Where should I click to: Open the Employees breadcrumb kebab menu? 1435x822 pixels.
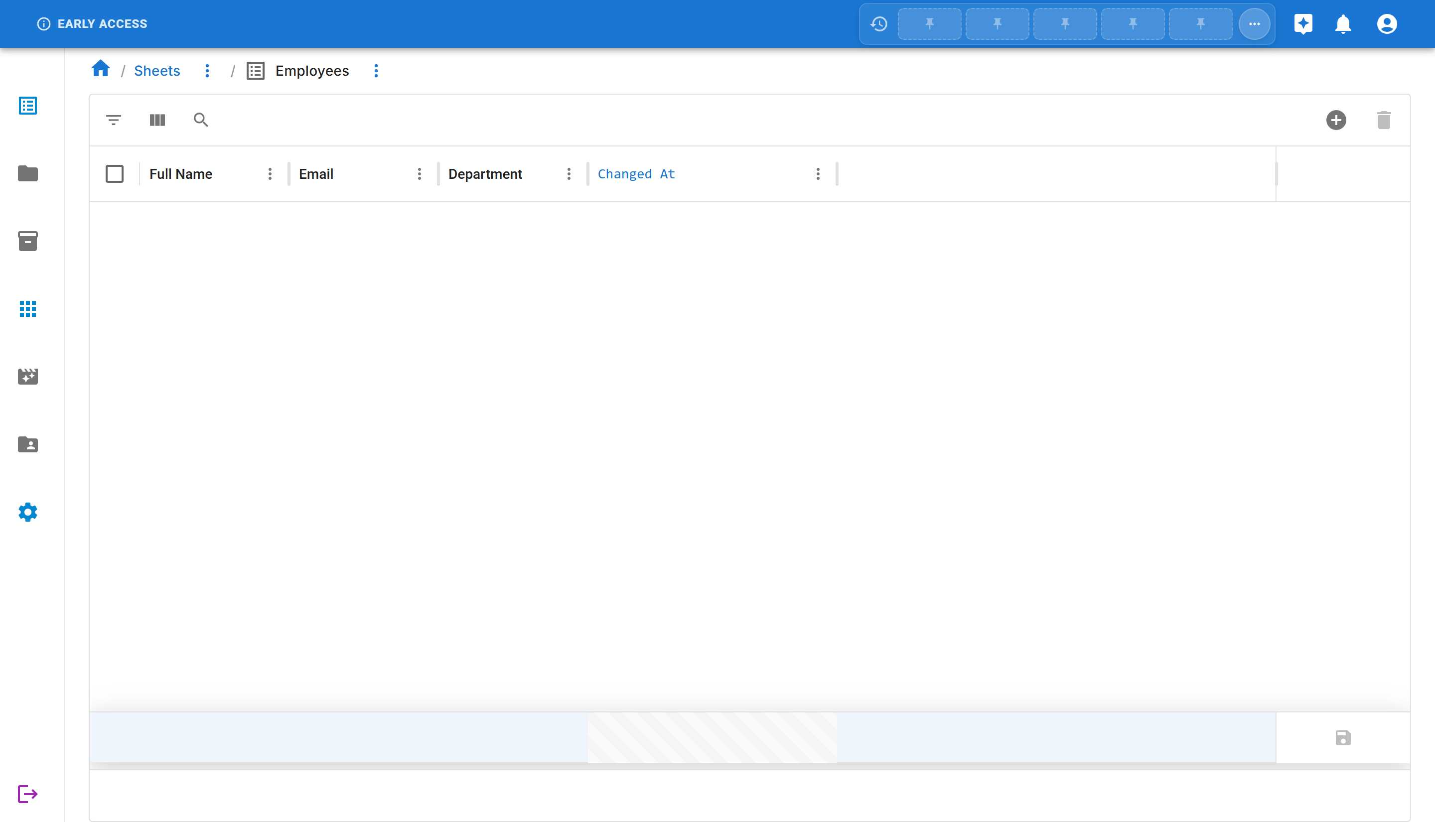tap(376, 71)
